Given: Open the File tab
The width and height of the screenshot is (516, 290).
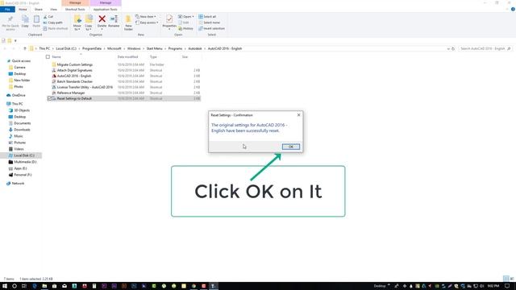Looking at the screenshot, I should tap(7, 9).
